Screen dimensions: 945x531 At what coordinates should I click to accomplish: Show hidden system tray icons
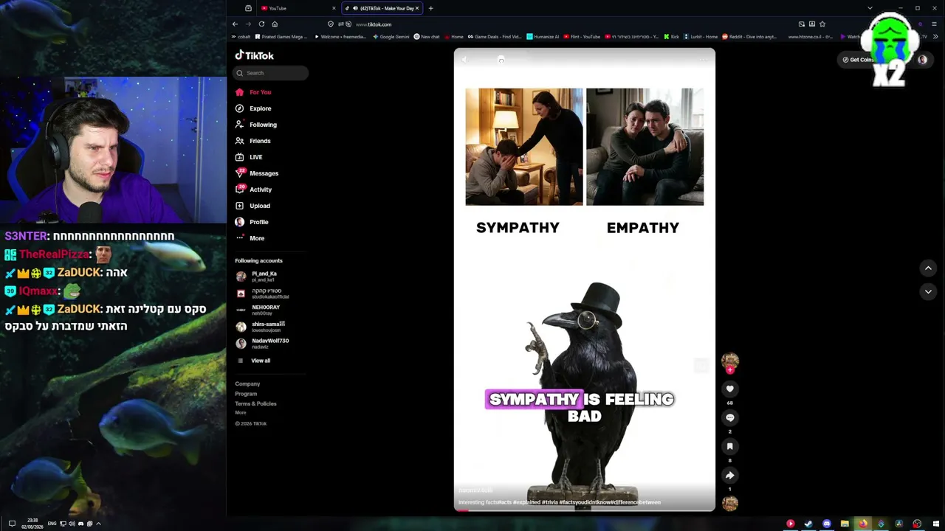tap(98, 524)
